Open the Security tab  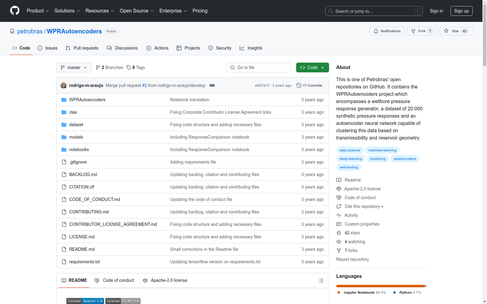point(220,48)
